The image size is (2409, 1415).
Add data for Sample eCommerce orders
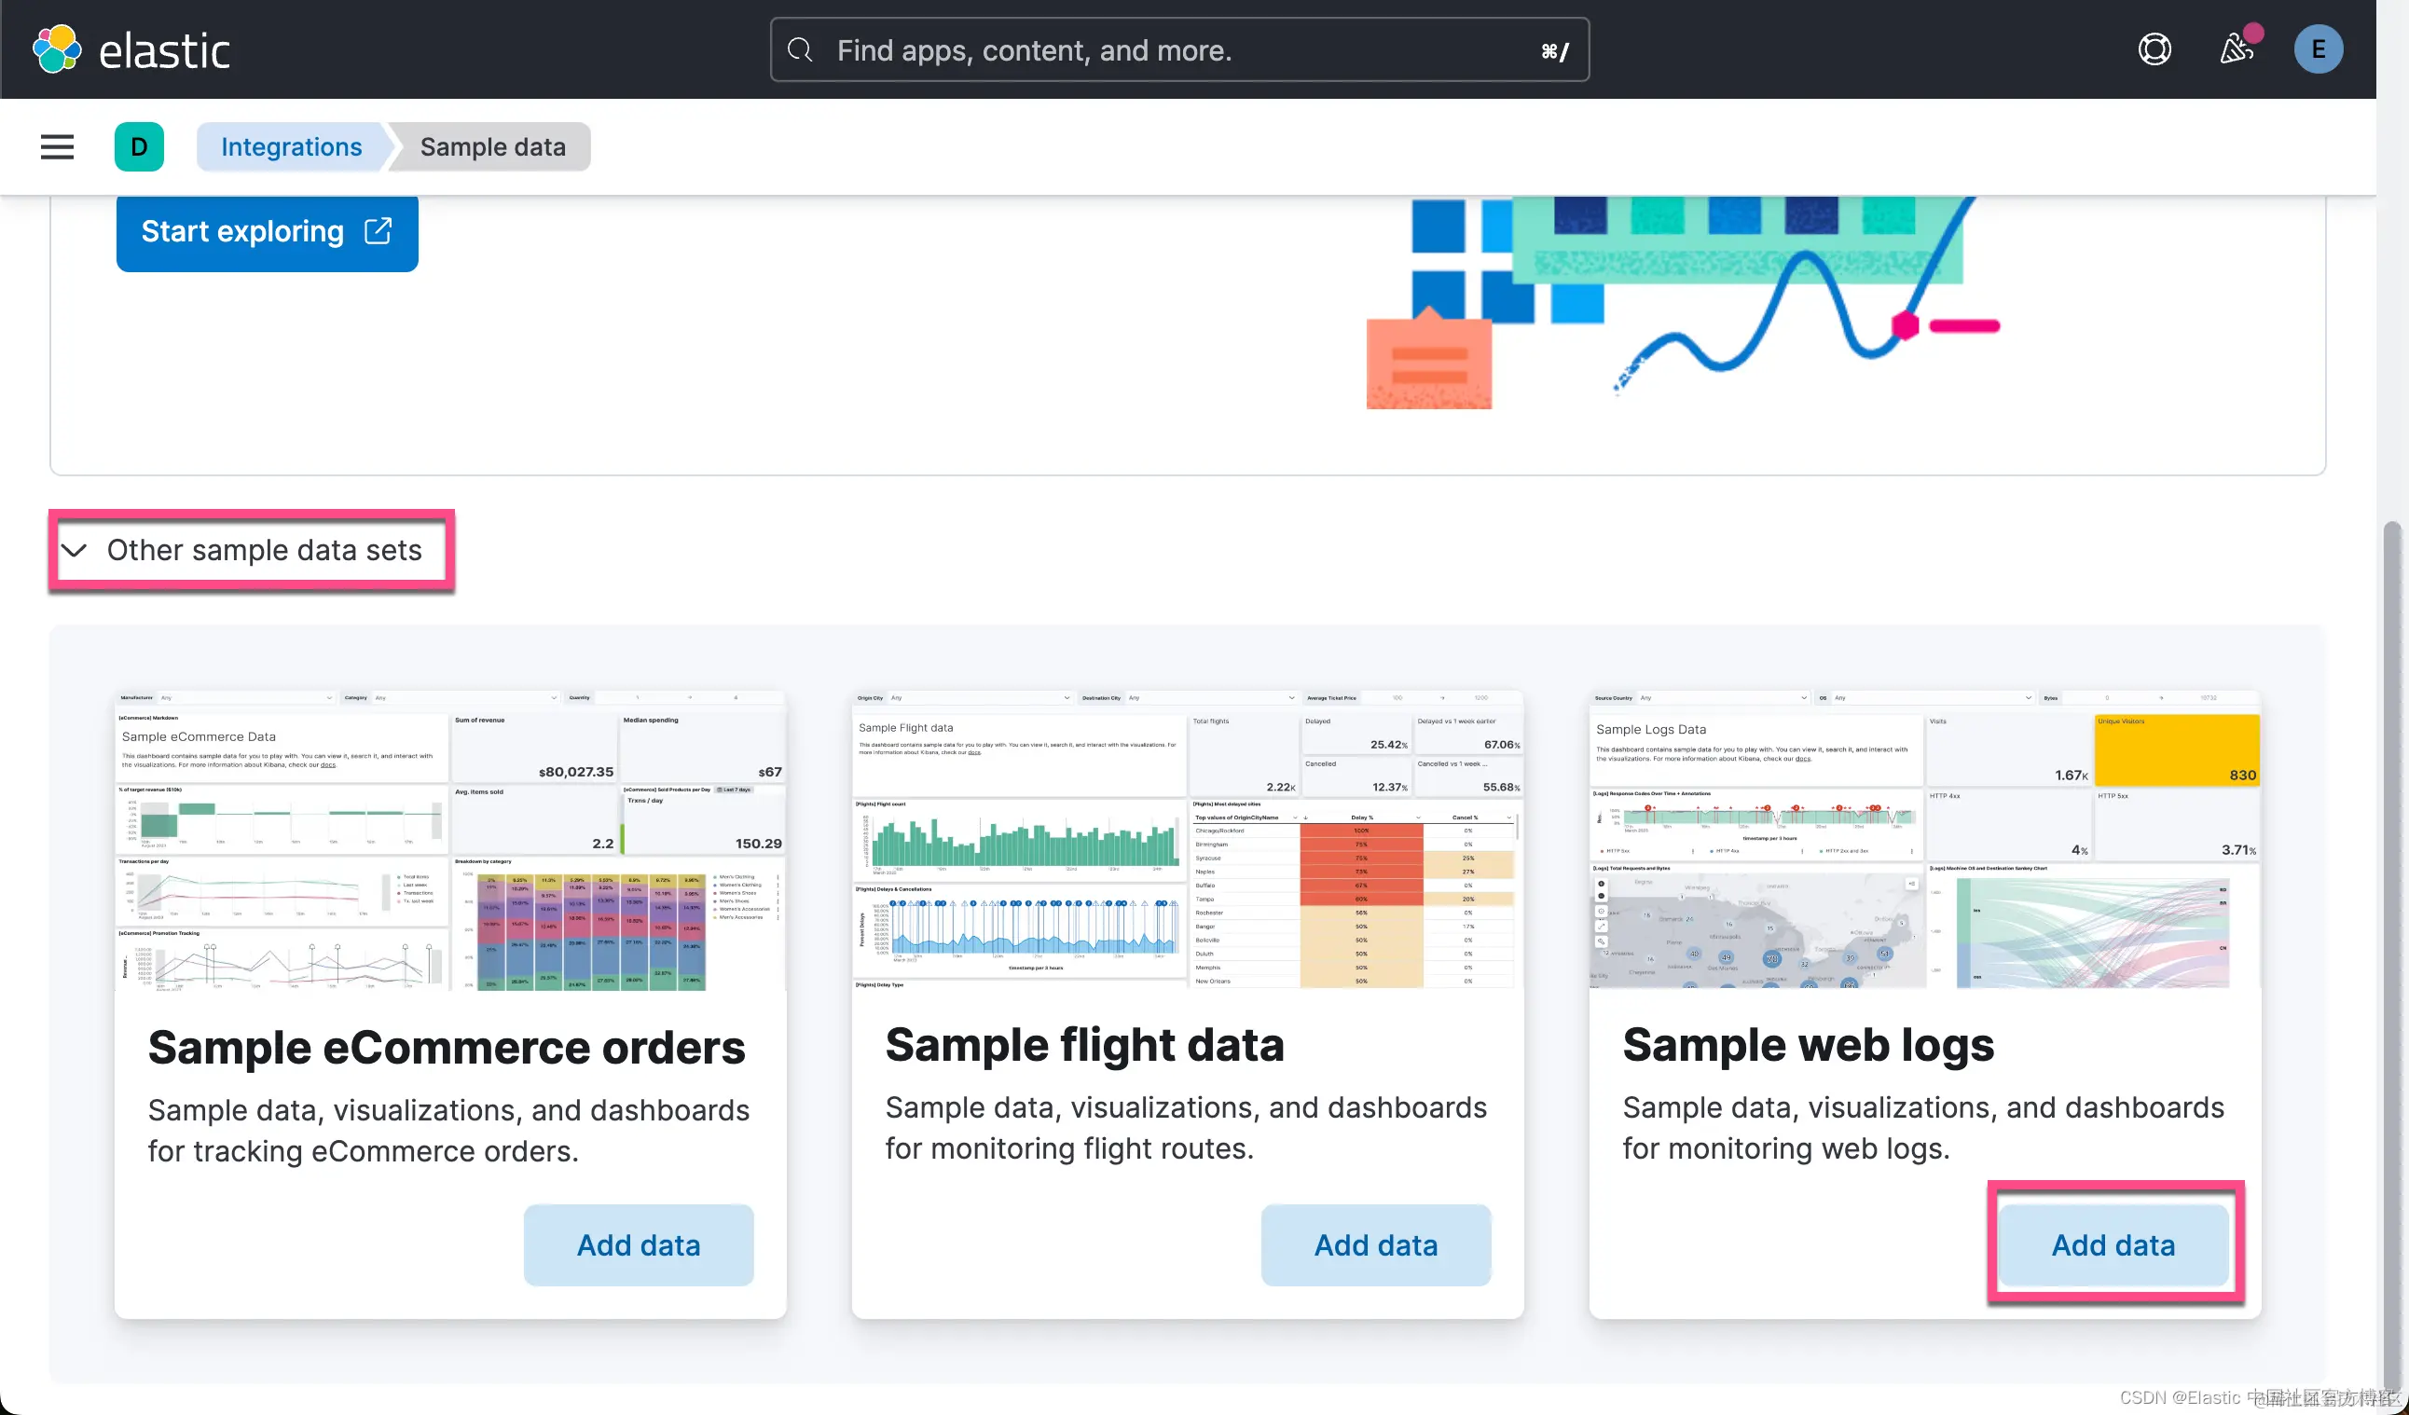639,1244
